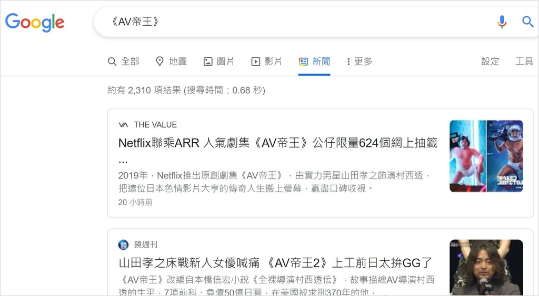Click the 約有 2,310 項結果 count text
This screenshot has height=296, width=539.
186,90
